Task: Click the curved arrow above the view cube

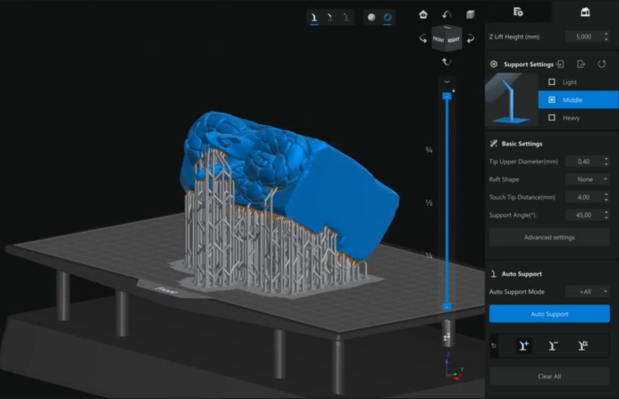Action: [447, 15]
